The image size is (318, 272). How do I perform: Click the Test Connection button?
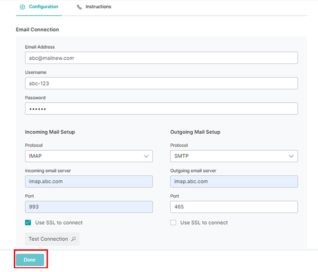pyautogui.click(x=52, y=239)
